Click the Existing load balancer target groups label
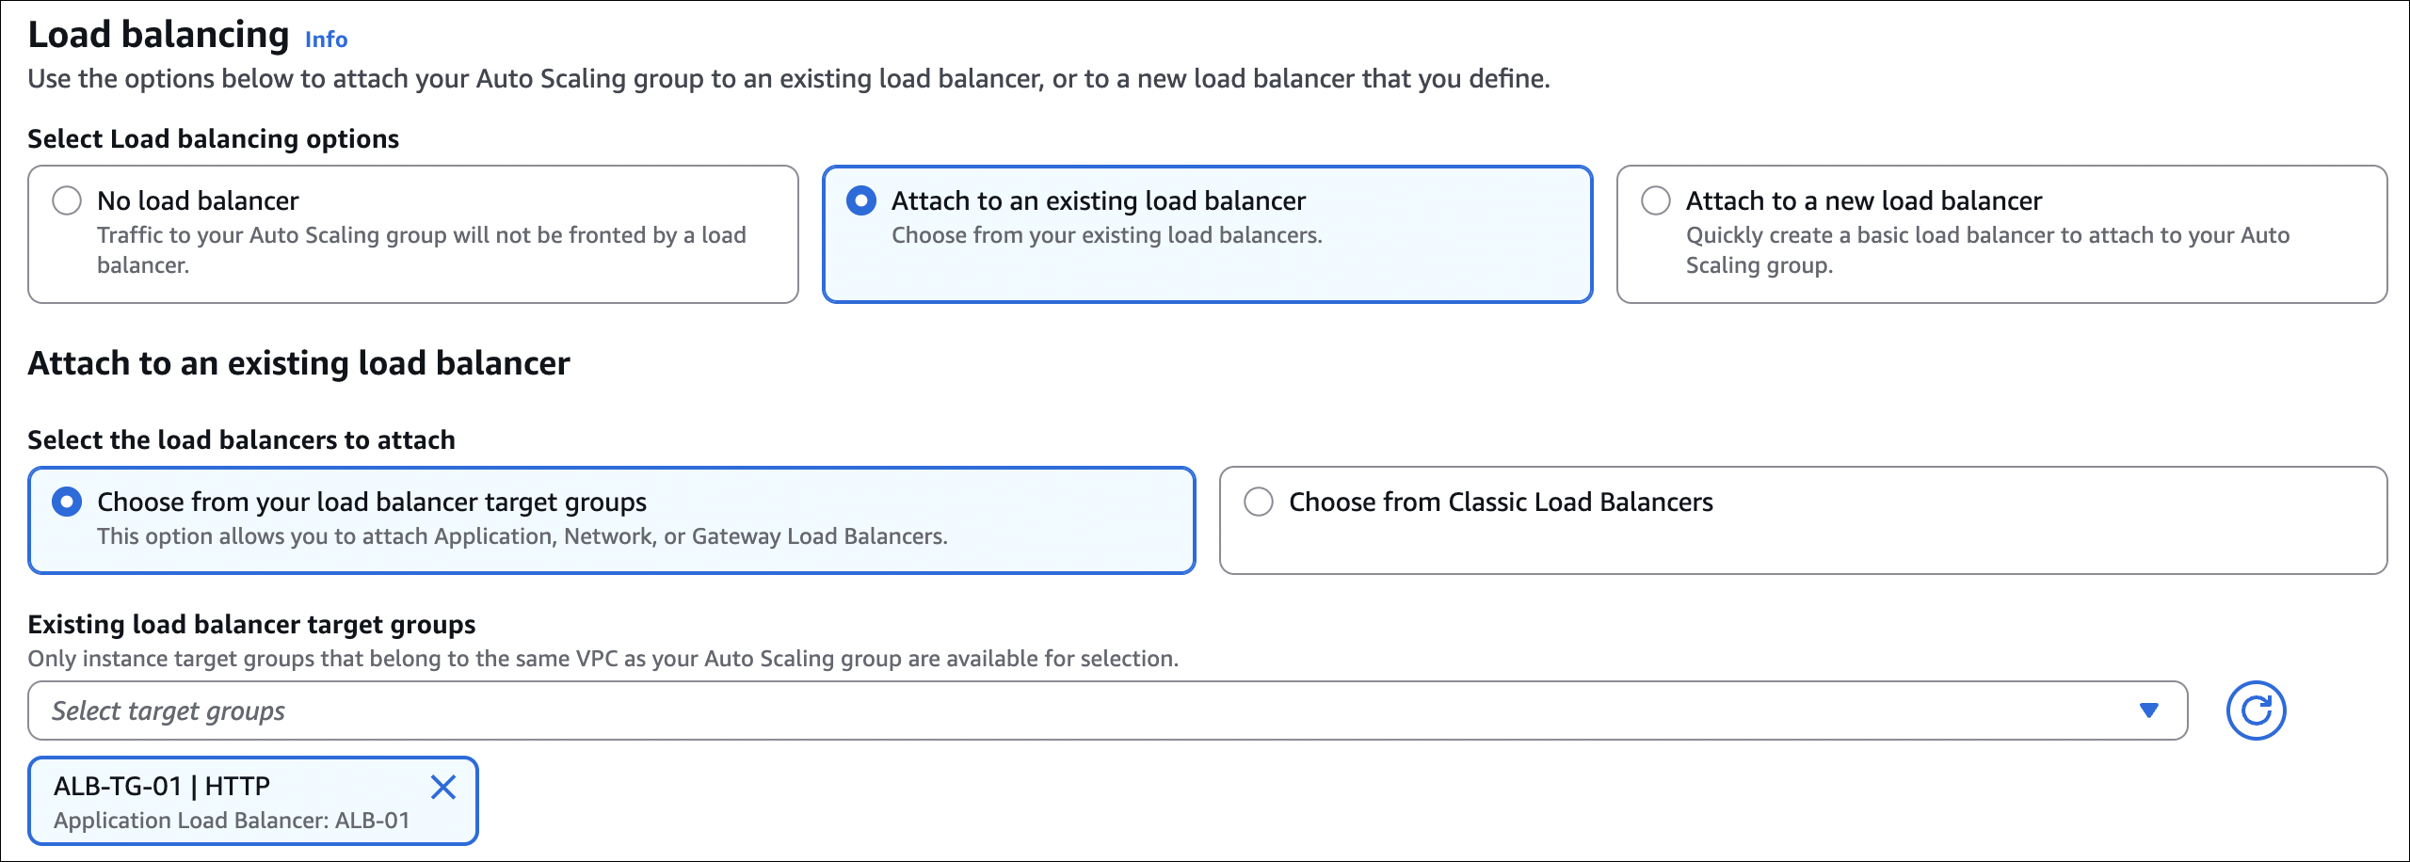 (251, 625)
